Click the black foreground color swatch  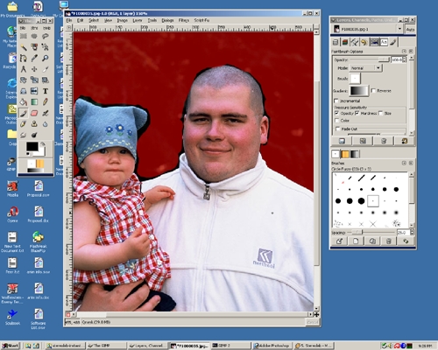click(32, 146)
